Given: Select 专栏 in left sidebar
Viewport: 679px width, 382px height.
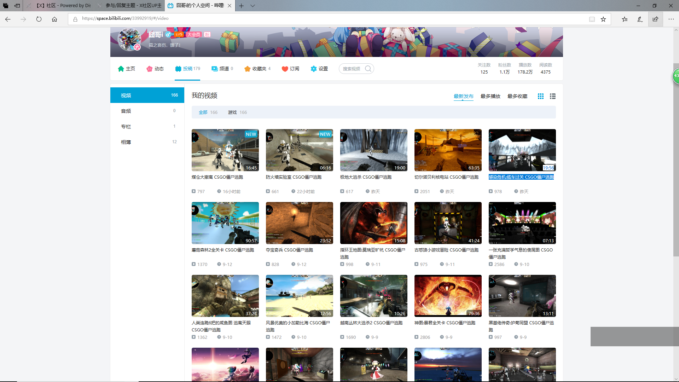Looking at the screenshot, I should (126, 127).
